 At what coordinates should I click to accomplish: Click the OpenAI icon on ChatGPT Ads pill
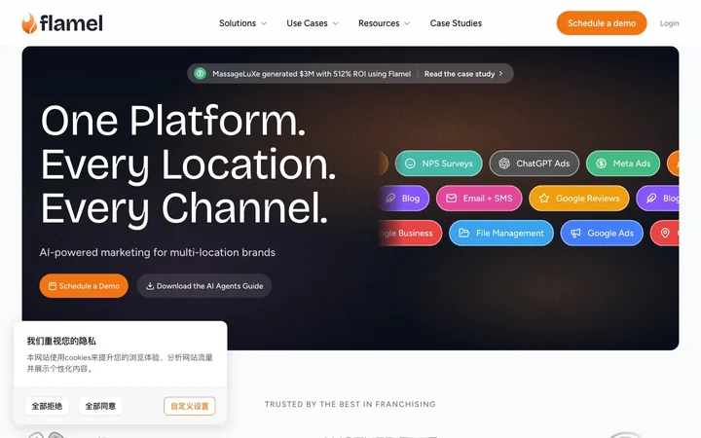(x=504, y=164)
